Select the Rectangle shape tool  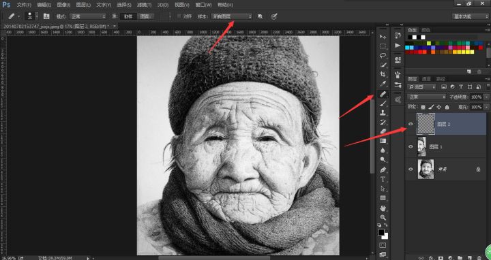(383, 198)
